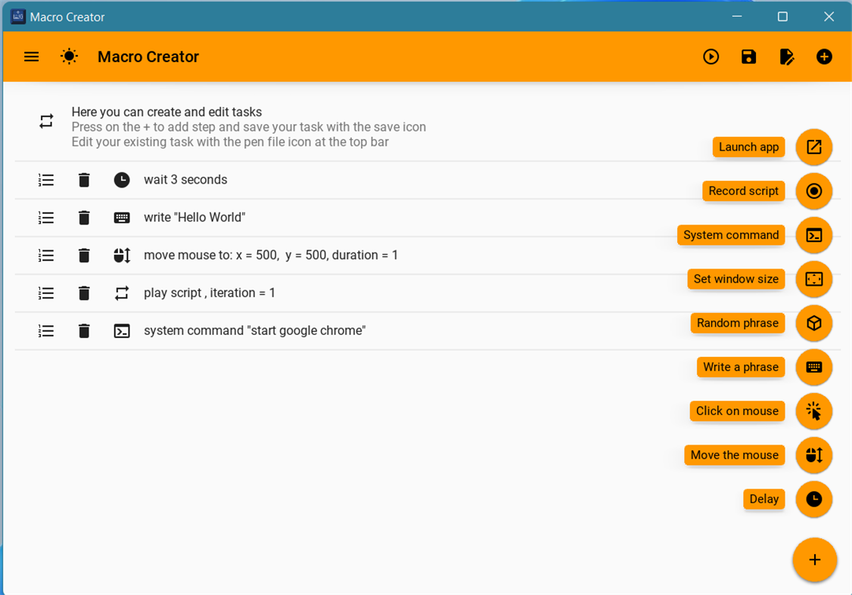Image resolution: width=852 pixels, height=595 pixels.
Task: Open the hamburger navigation menu
Action: point(31,56)
